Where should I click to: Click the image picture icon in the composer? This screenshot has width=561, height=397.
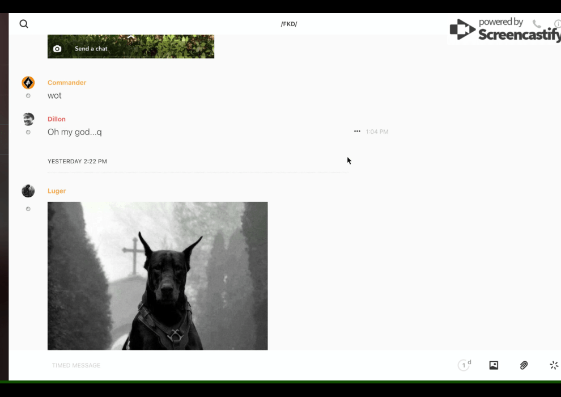[x=494, y=365]
